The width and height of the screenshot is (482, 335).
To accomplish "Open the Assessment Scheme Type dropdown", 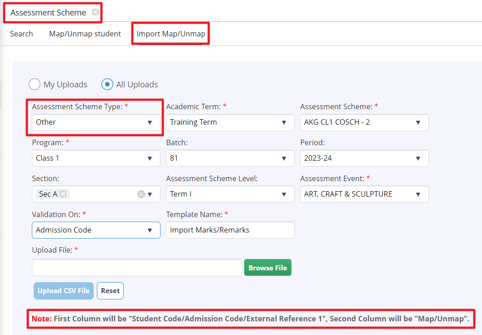I will (96, 122).
